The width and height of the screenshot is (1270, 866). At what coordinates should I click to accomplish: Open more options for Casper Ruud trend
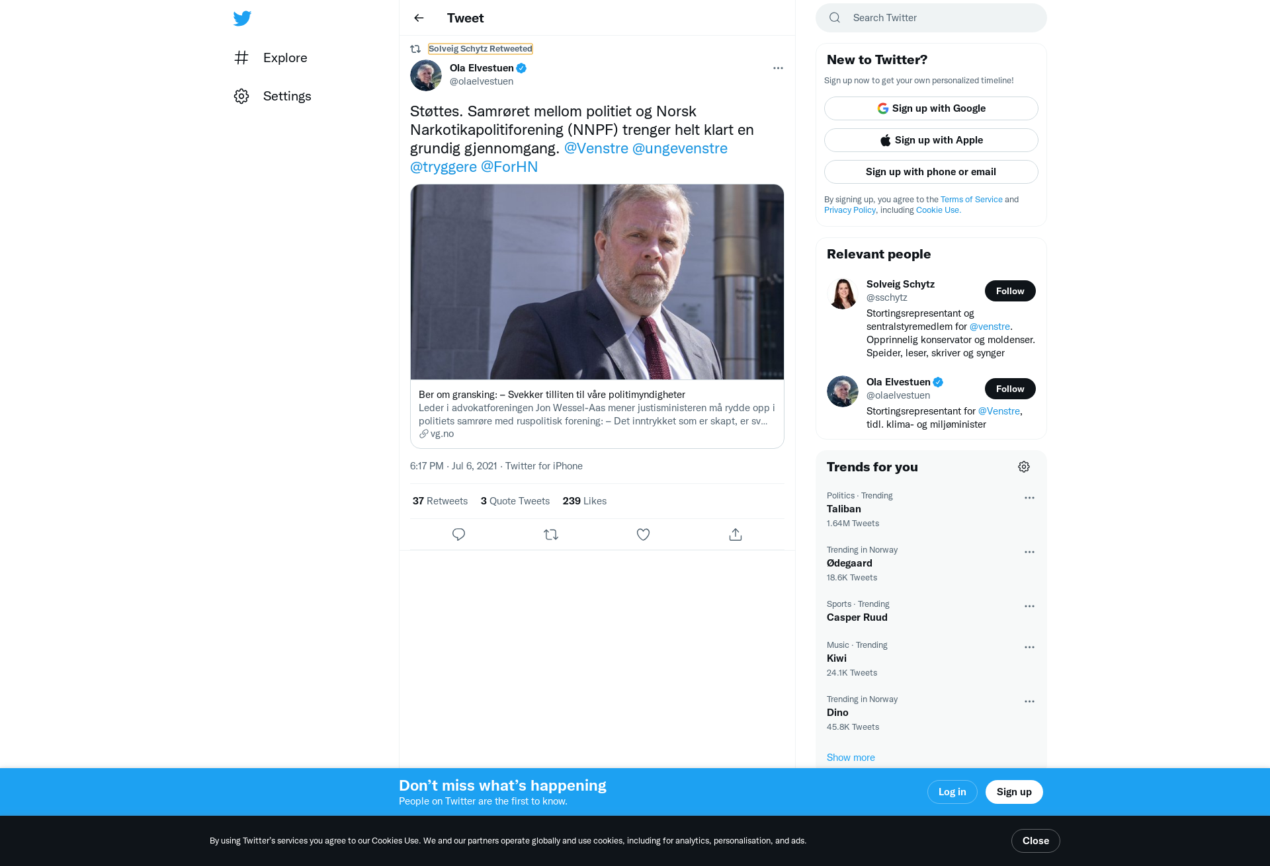pyautogui.click(x=1029, y=606)
